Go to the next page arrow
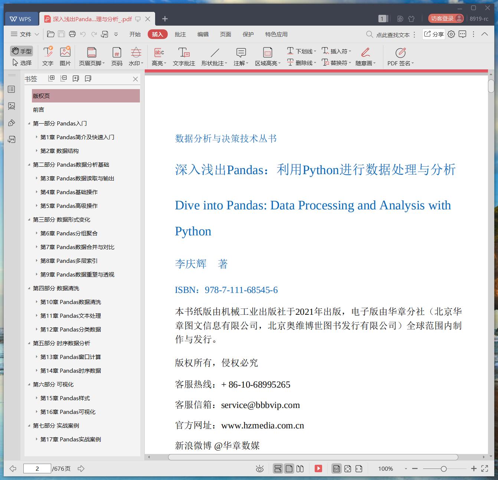 (x=81, y=468)
